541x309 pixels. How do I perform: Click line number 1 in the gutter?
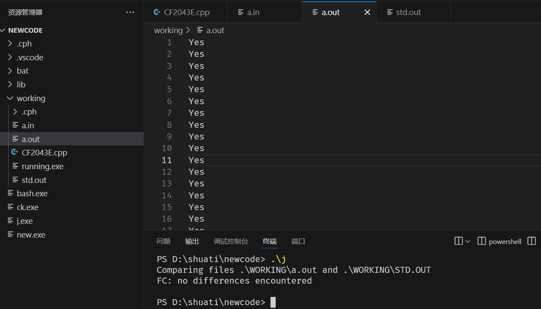click(169, 42)
